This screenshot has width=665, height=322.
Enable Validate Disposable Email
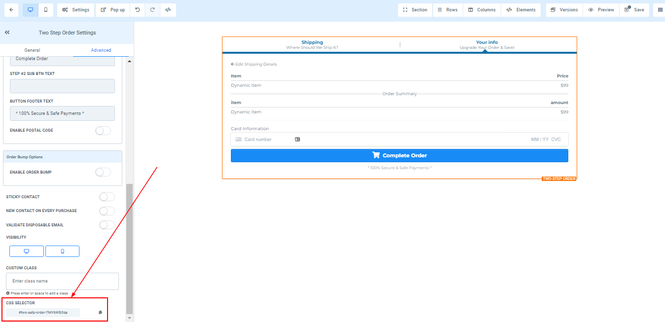coord(107,225)
